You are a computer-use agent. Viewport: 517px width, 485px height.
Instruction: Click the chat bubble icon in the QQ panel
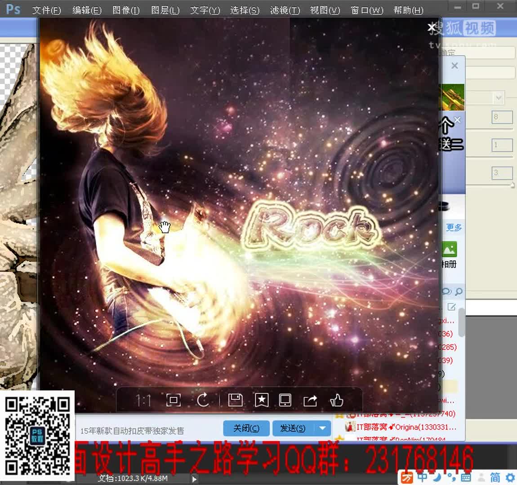click(447, 291)
